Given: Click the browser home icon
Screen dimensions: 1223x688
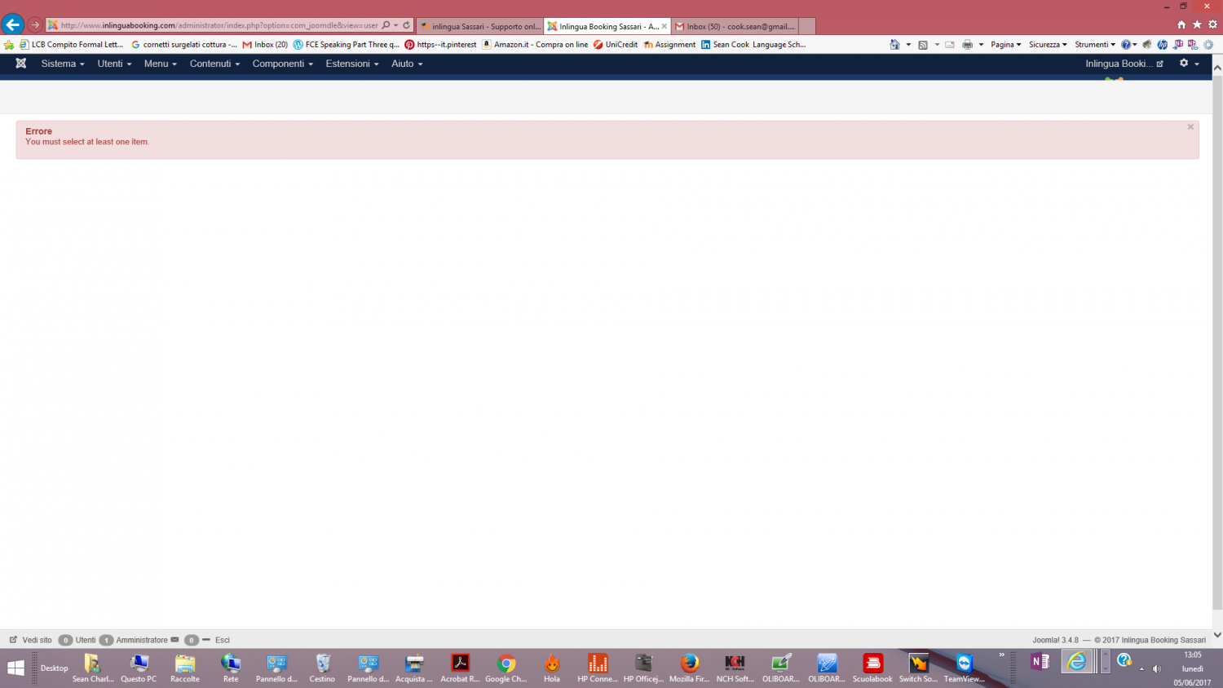Looking at the screenshot, I should tap(1181, 24).
